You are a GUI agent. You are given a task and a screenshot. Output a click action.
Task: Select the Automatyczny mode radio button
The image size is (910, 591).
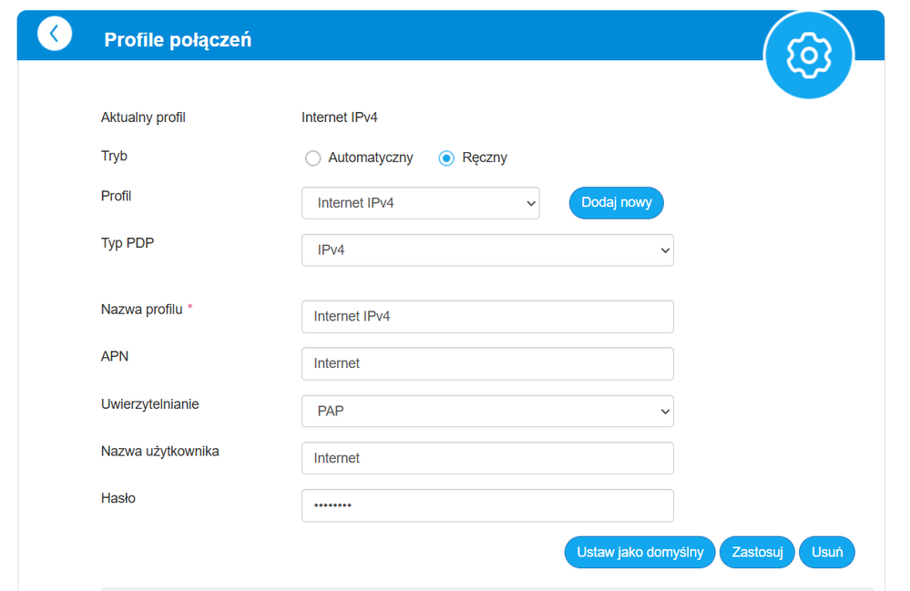pos(313,158)
